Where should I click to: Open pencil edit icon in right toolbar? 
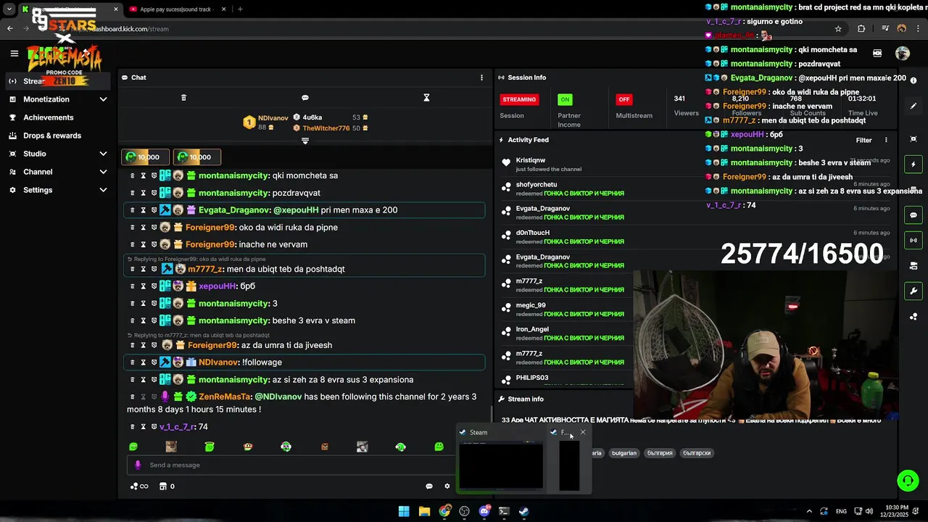[913, 106]
